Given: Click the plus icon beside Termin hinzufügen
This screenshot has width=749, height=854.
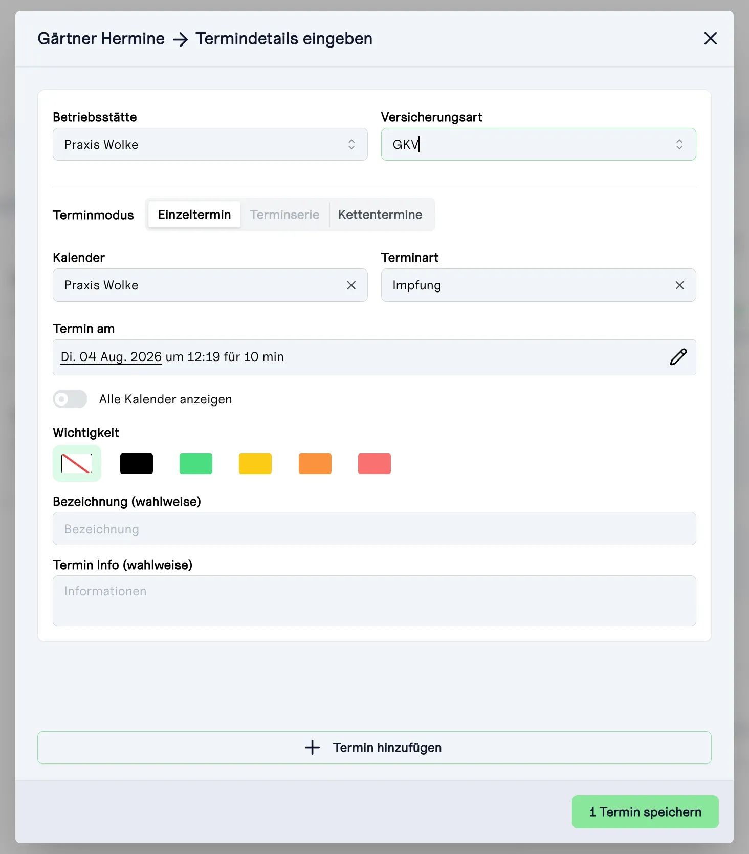Looking at the screenshot, I should (x=312, y=747).
